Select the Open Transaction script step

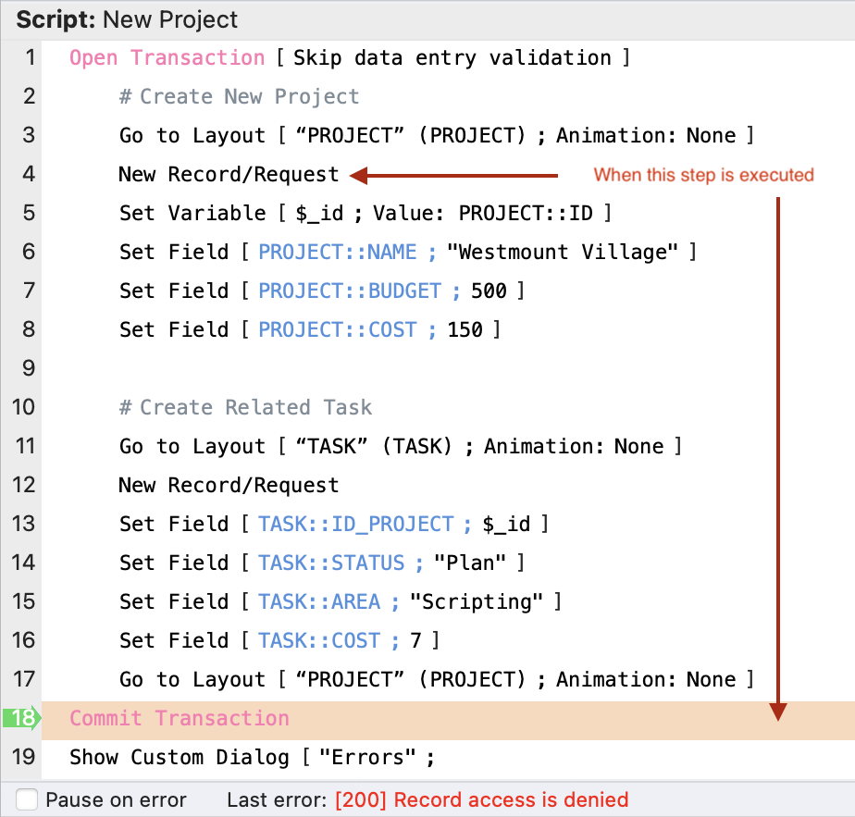[167, 58]
